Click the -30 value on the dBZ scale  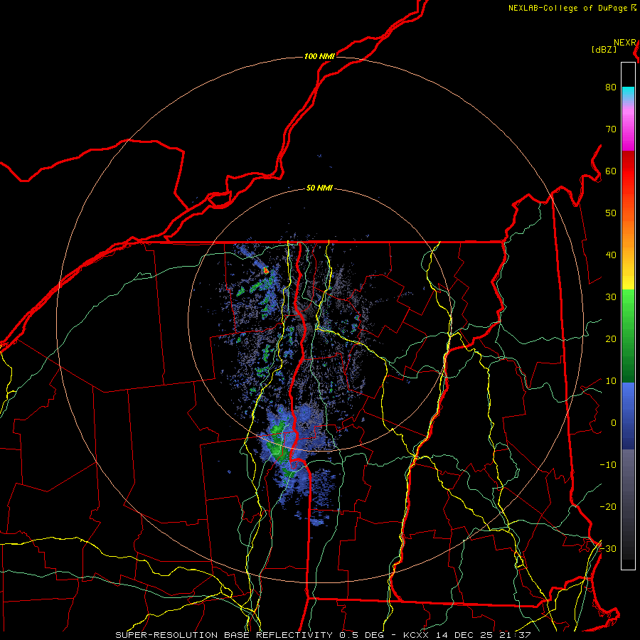coord(608,549)
